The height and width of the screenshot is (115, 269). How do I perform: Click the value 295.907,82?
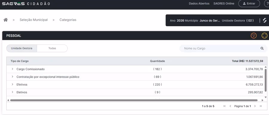click(x=255, y=92)
